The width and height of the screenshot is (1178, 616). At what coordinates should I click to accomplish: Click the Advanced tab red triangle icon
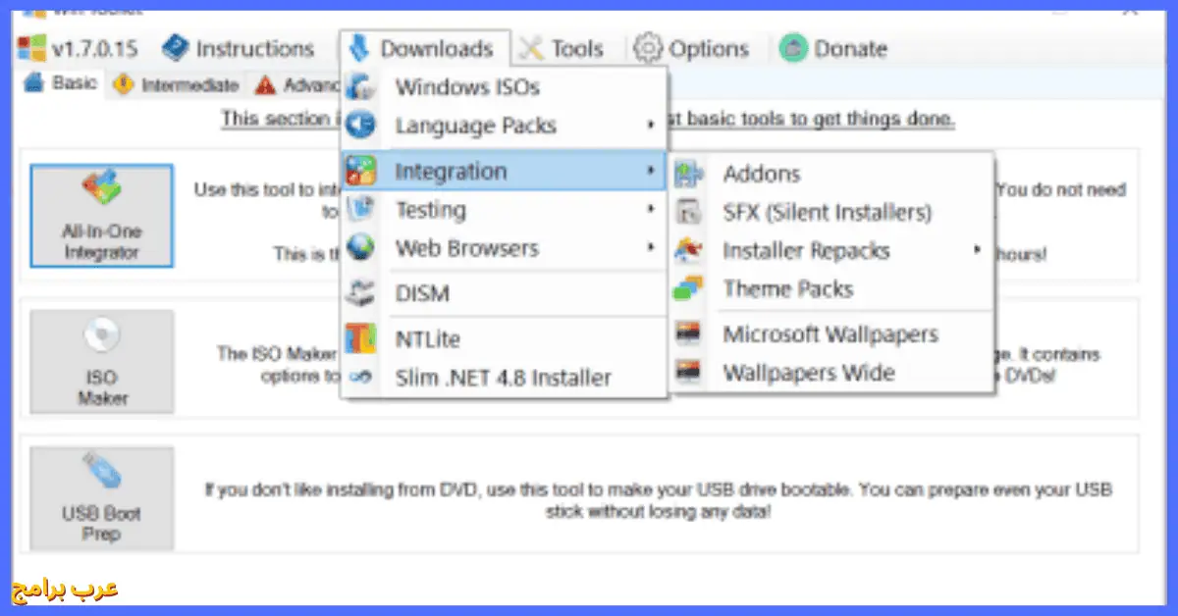(x=265, y=85)
